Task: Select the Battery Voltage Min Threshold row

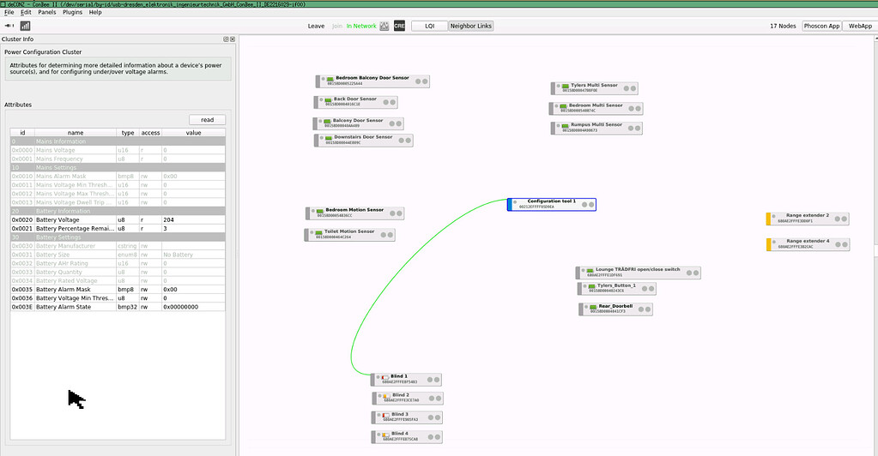Action: tap(118, 298)
